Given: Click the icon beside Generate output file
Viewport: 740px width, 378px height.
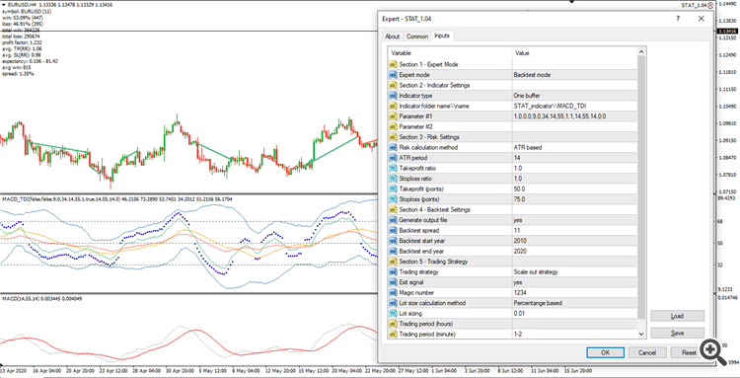Looking at the screenshot, I should (393, 220).
